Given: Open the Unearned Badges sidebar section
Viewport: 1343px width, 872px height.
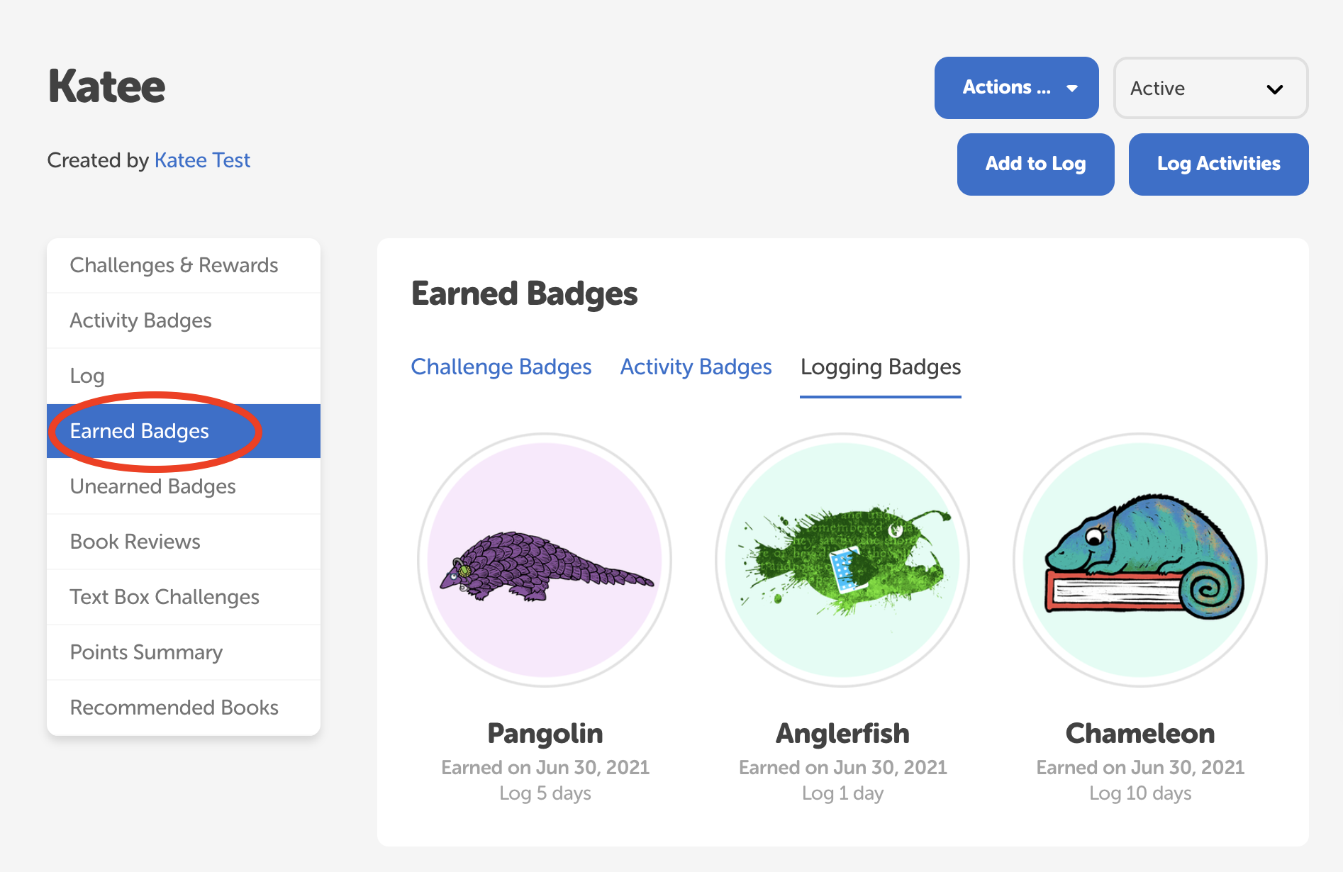Looking at the screenshot, I should coord(152,486).
